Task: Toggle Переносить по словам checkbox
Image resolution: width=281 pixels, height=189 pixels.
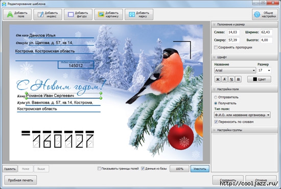Action: tap(216, 122)
